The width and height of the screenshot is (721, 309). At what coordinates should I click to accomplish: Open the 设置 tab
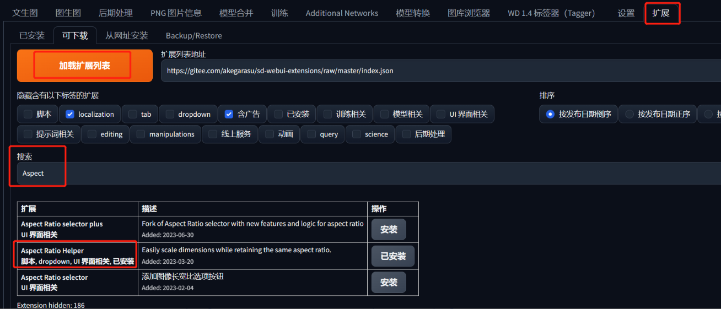626,13
